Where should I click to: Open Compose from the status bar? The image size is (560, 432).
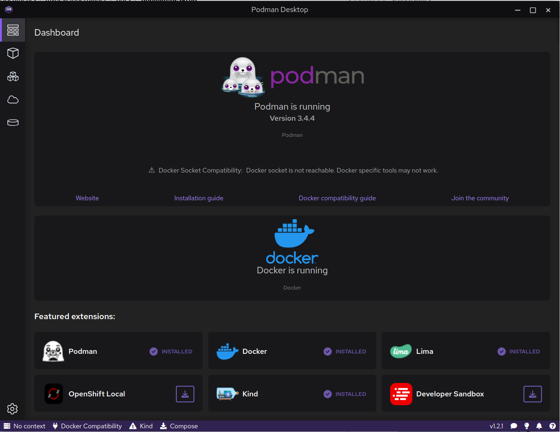point(179,426)
